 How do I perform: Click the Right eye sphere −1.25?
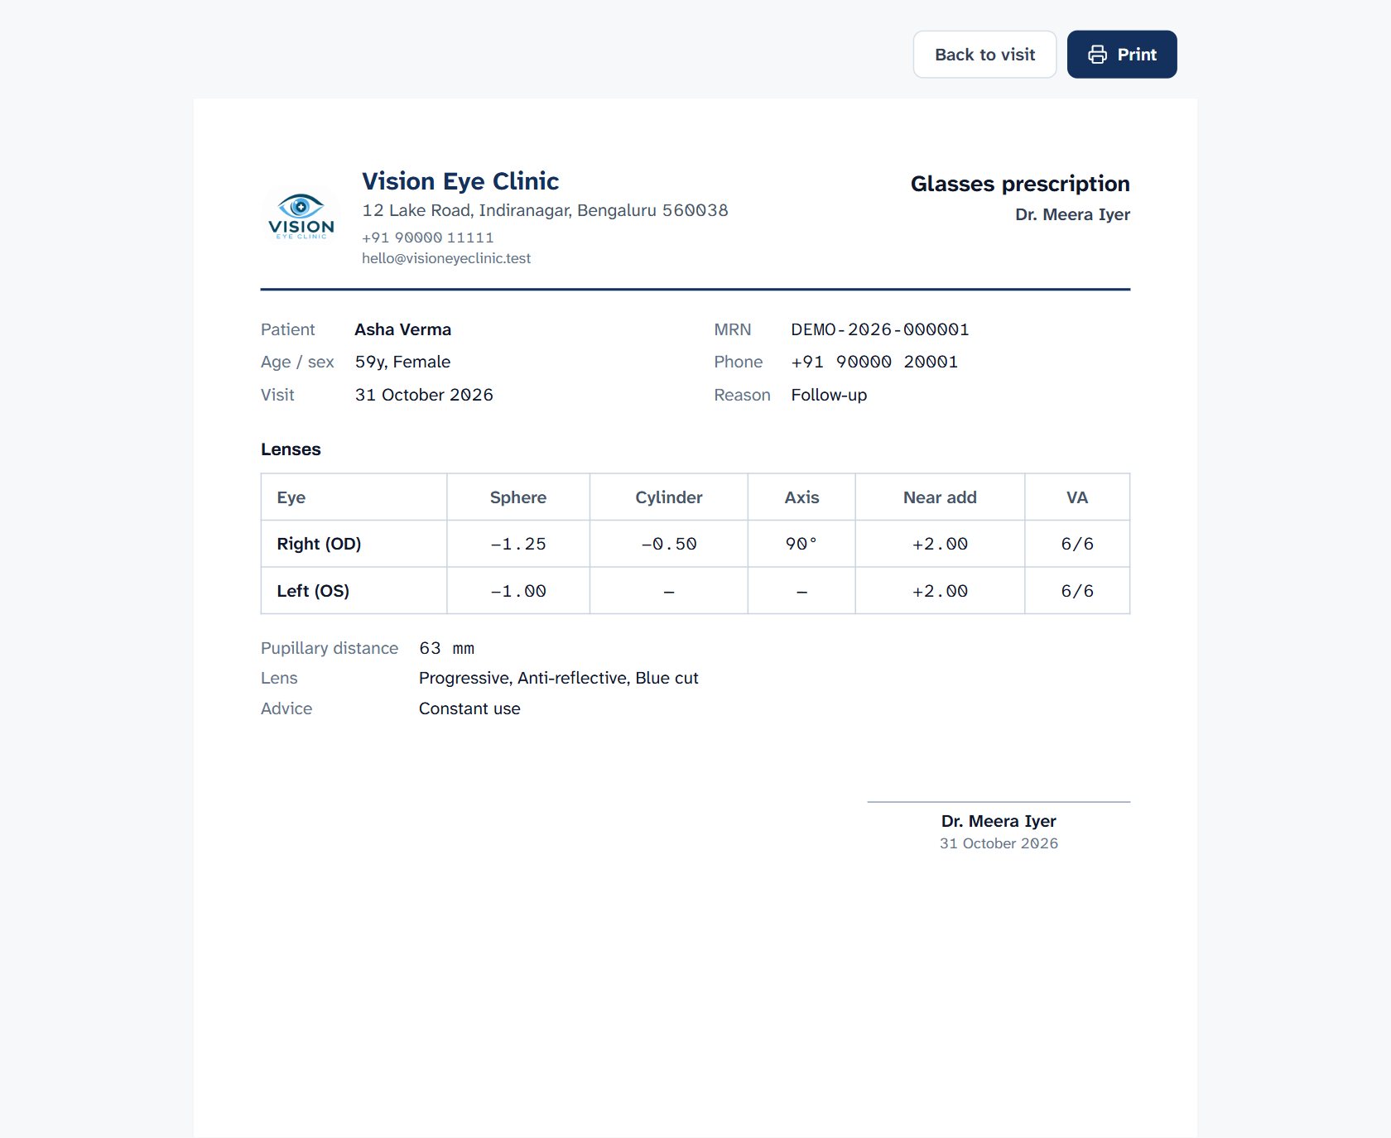point(518,544)
